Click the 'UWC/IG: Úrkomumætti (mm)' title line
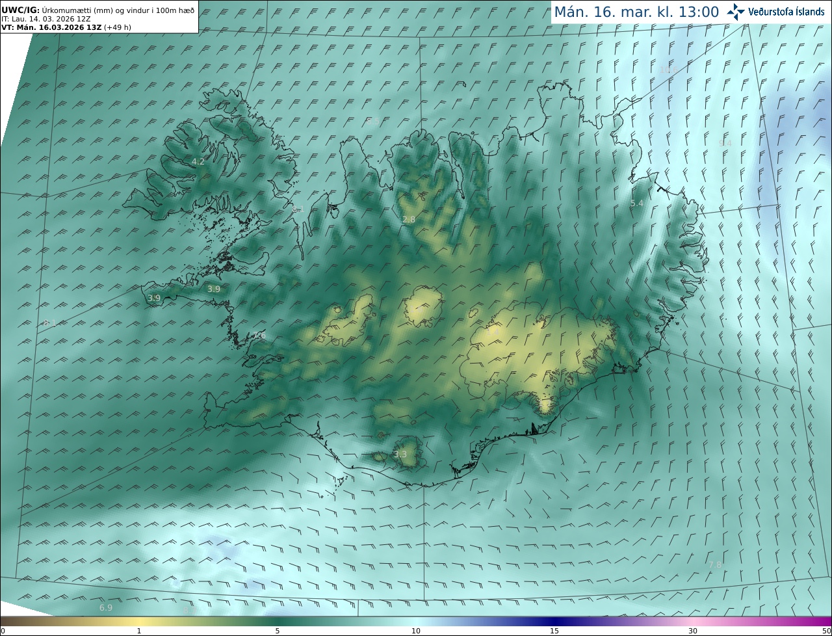The image size is (832, 636). 97,10
